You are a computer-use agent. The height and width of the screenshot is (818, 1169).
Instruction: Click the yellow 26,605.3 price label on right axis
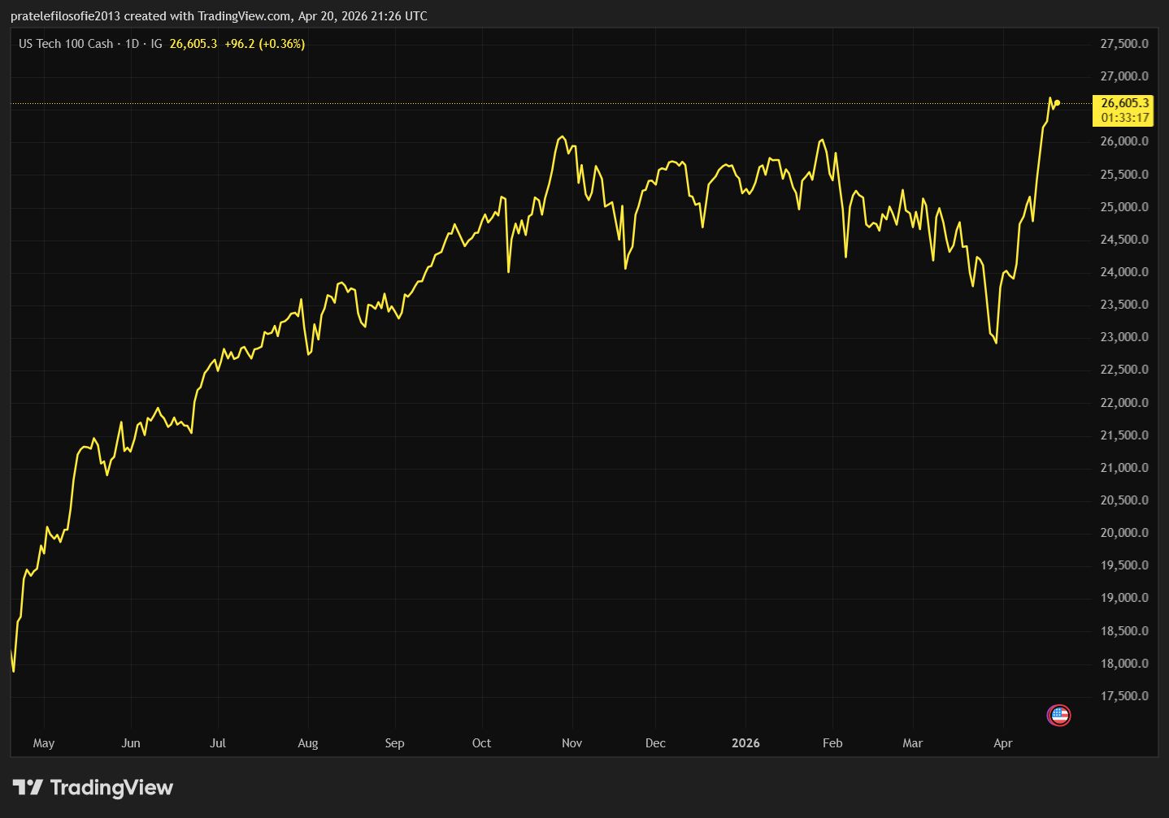pos(1124,103)
